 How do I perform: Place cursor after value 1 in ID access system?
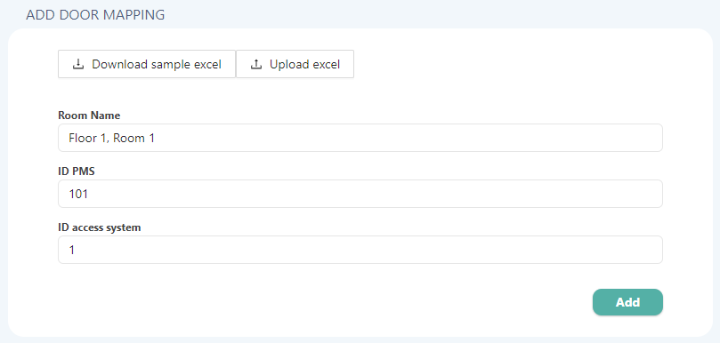pyautogui.click(x=76, y=251)
